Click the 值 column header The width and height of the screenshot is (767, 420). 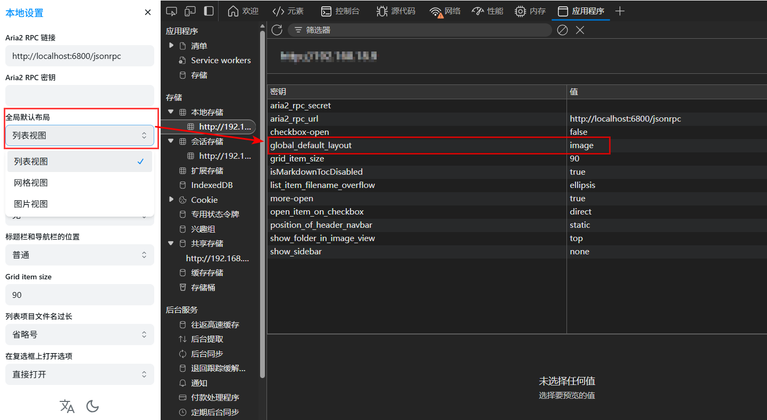tap(666, 92)
